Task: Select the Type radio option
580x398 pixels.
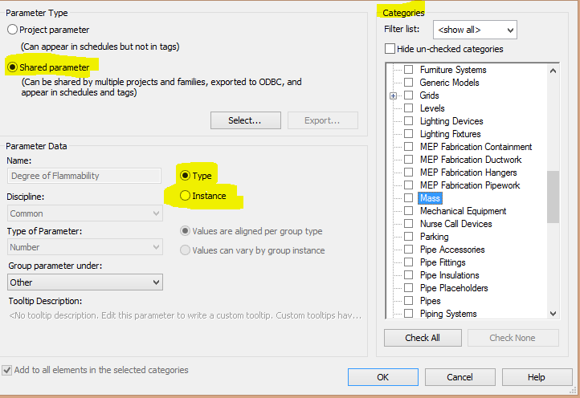Action: (185, 176)
